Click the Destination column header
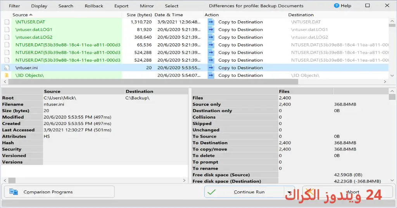Screen dimensions: 397x208 click(301, 15)
